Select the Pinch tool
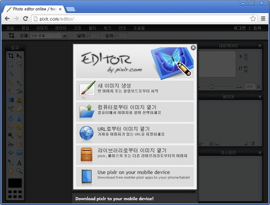 pyautogui.click(x=19, y=153)
